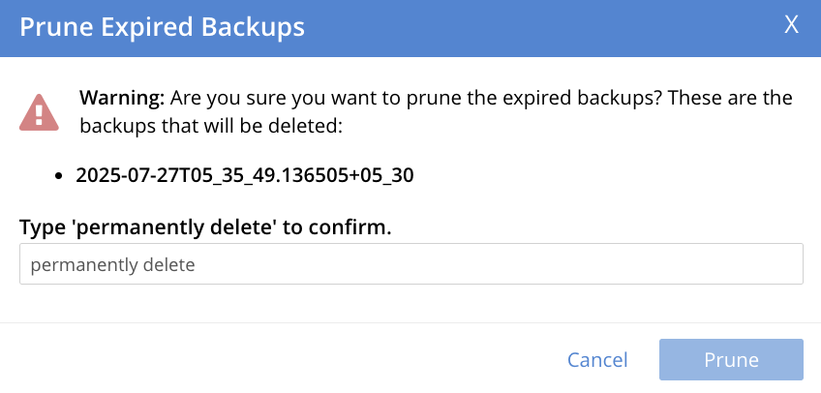Click the alert triangle beside Warning text
821x393 pixels.
[x=39, y=112]
